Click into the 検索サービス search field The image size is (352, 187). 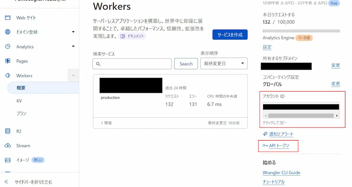coord(132,64)
